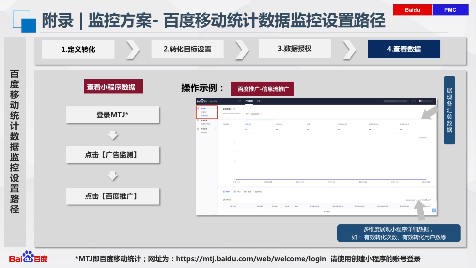
Task: Click the blue PMC tag at top right
Action: [x=450, y=10]
